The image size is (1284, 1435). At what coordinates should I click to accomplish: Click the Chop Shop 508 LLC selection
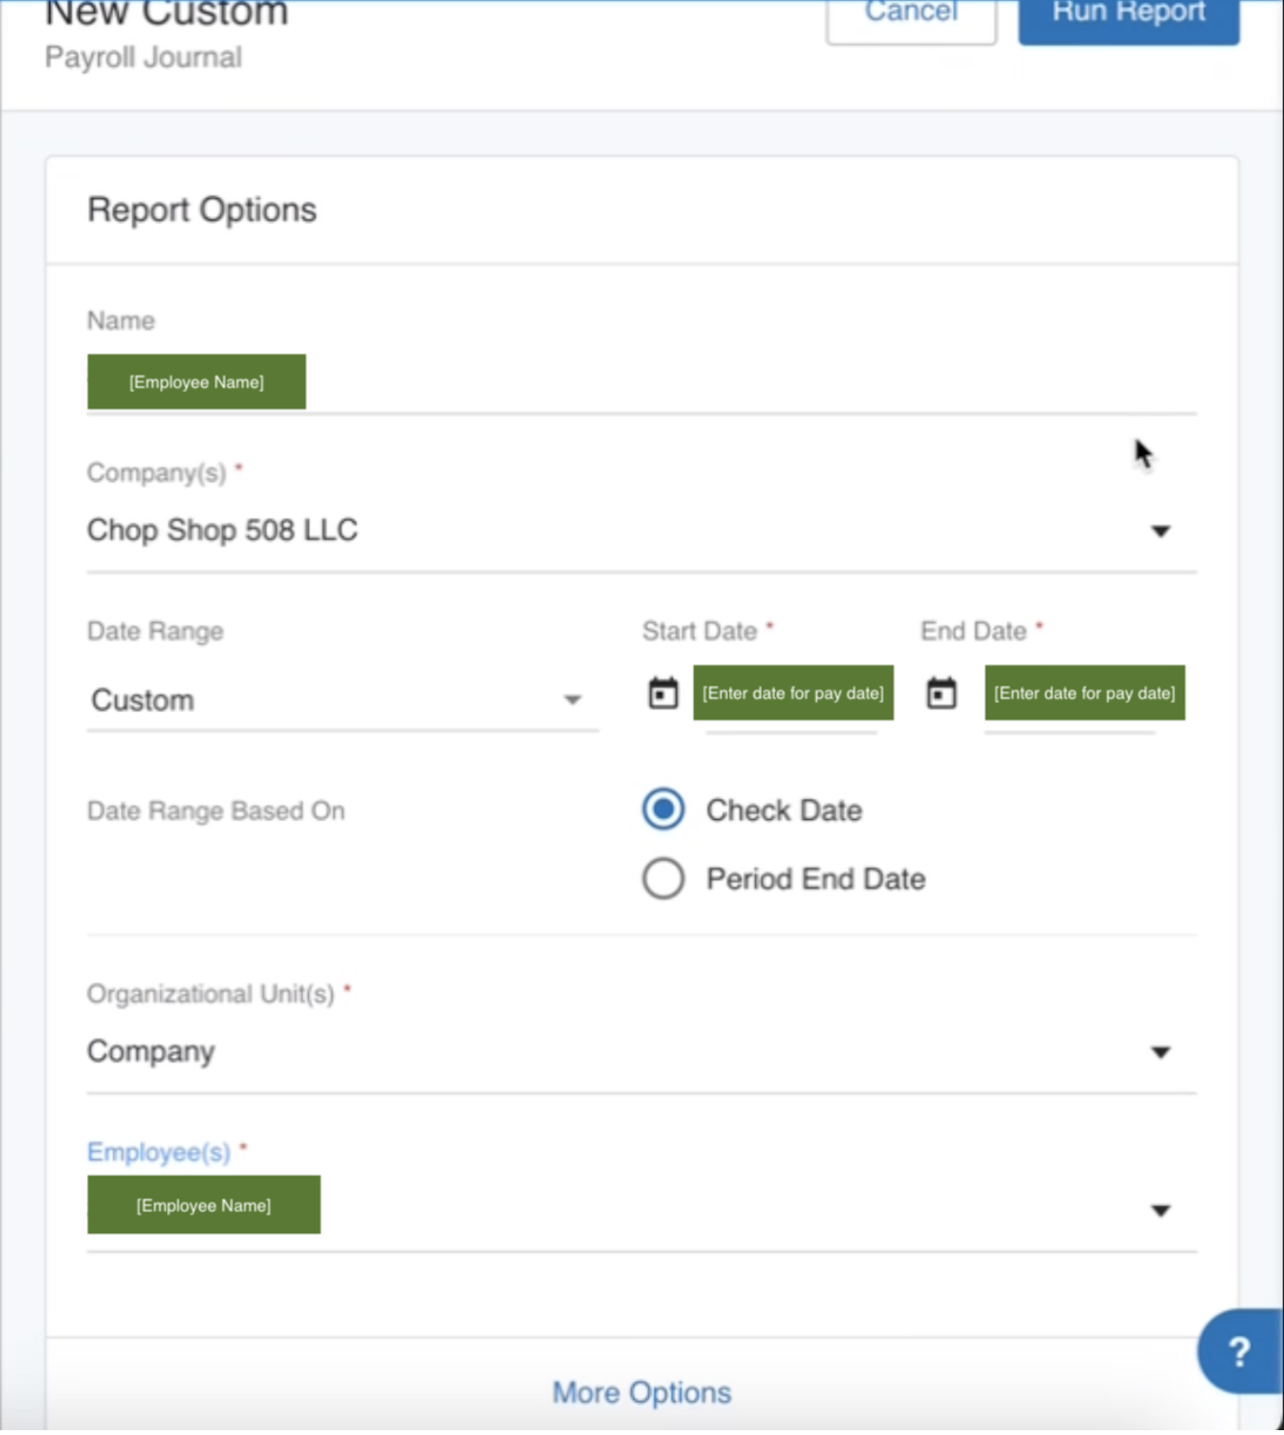pyautogui.click(x=222, y=530)
